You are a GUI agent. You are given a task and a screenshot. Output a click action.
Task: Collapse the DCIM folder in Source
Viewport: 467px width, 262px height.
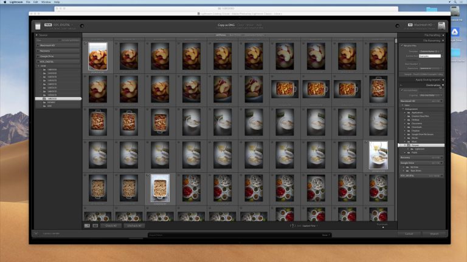click(38, 65)
